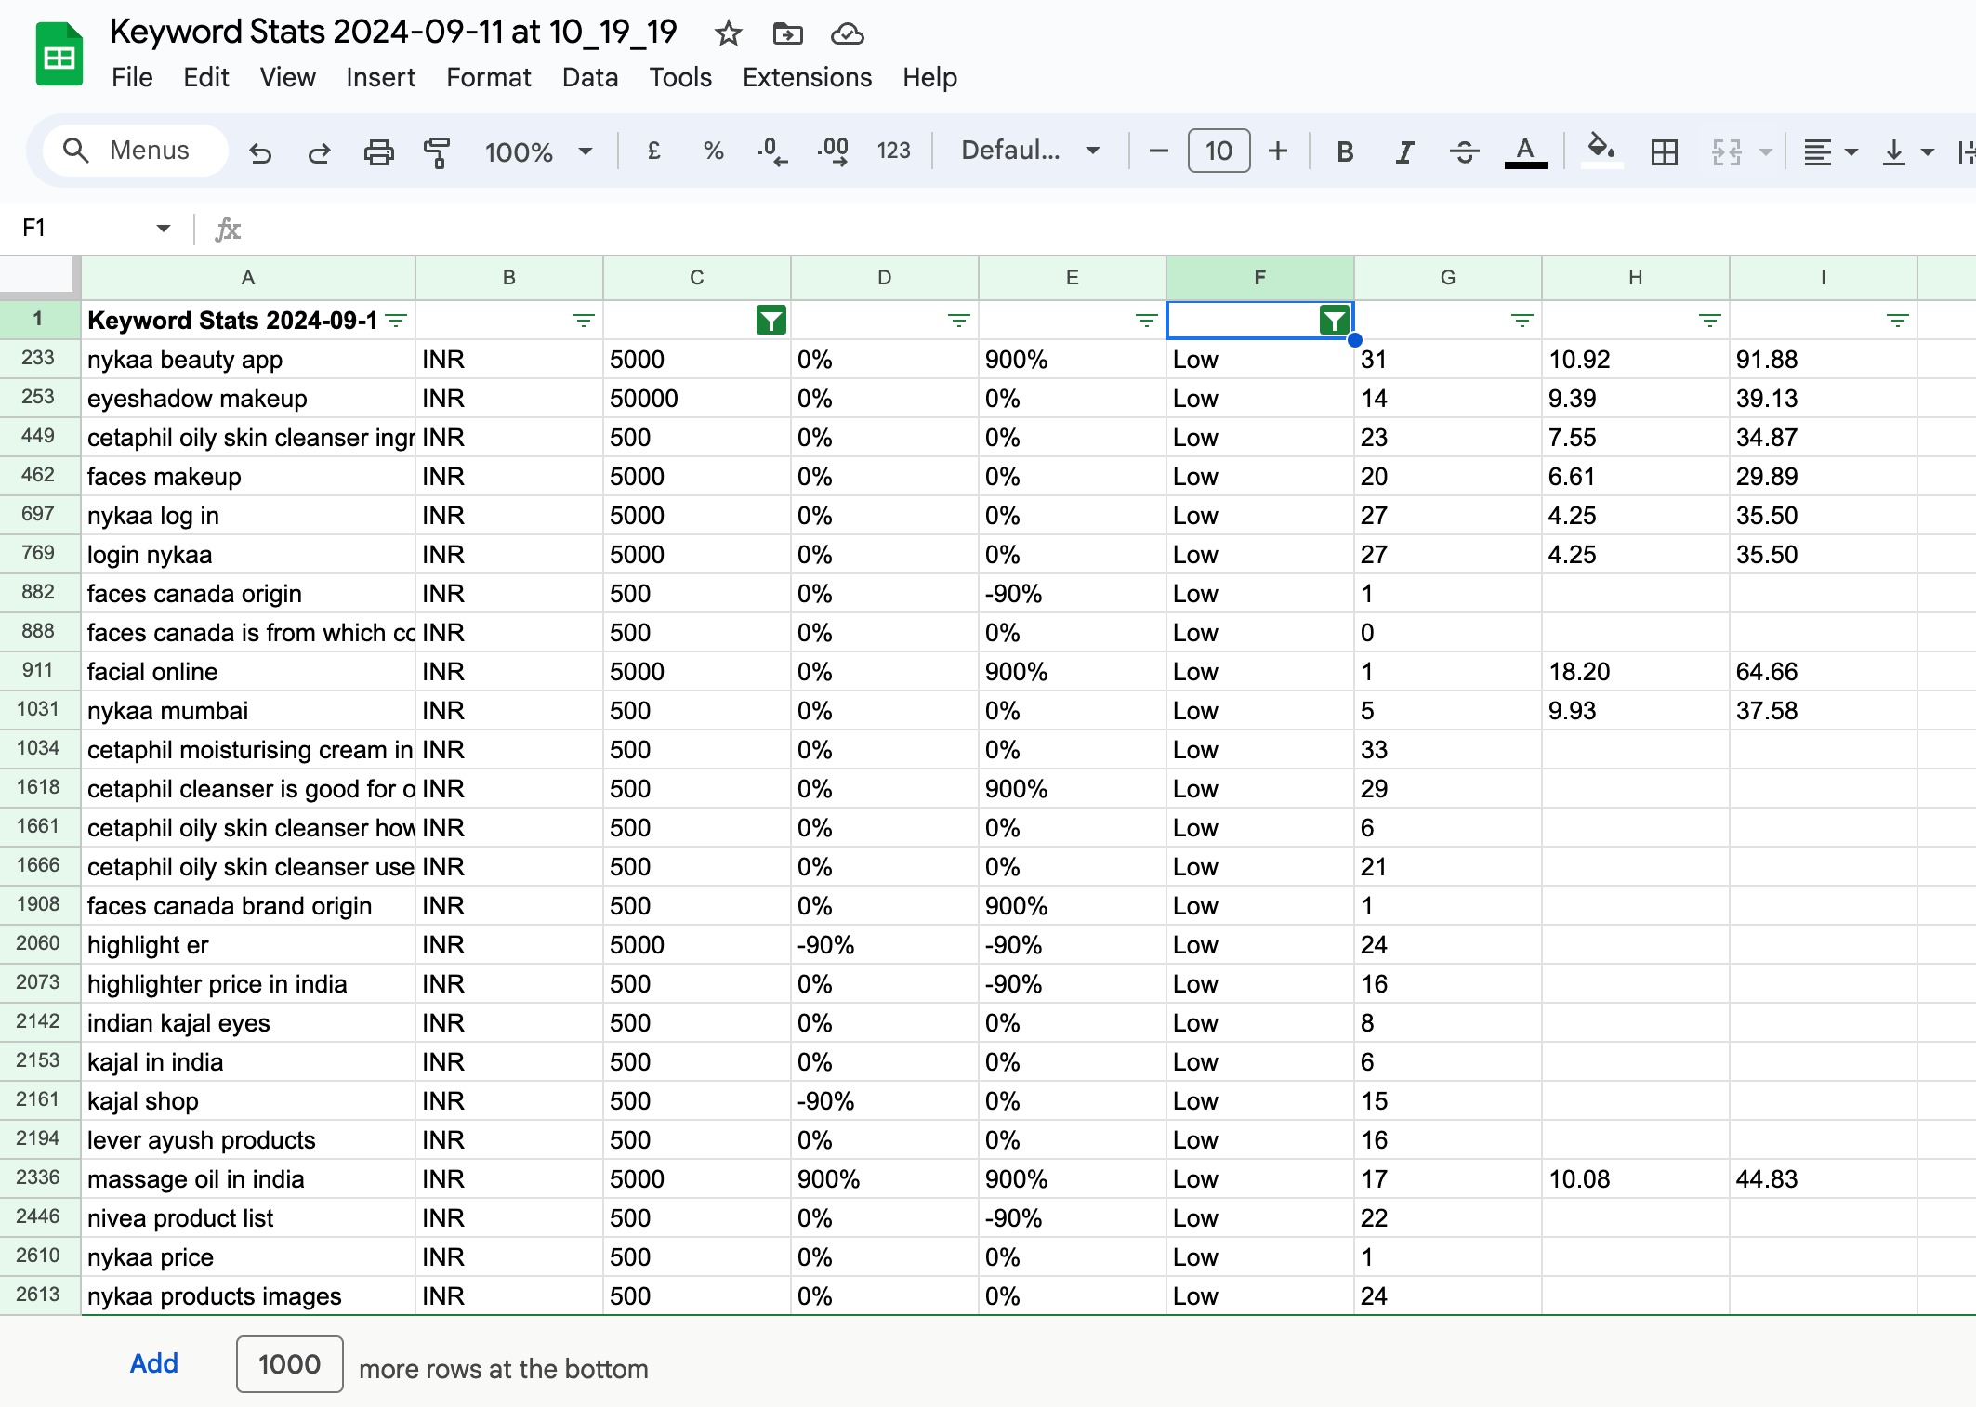Click the font size field
The height and width of the screenshot is (1407, 1976).
[1219, 151]
